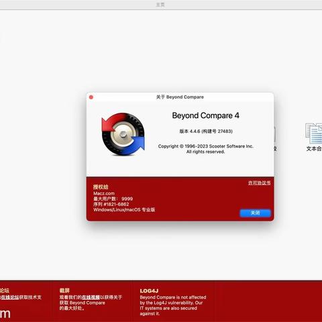Open the 在线视频 online video link
This screenshot has height=322, width=322.
click(x=91, y=297)
